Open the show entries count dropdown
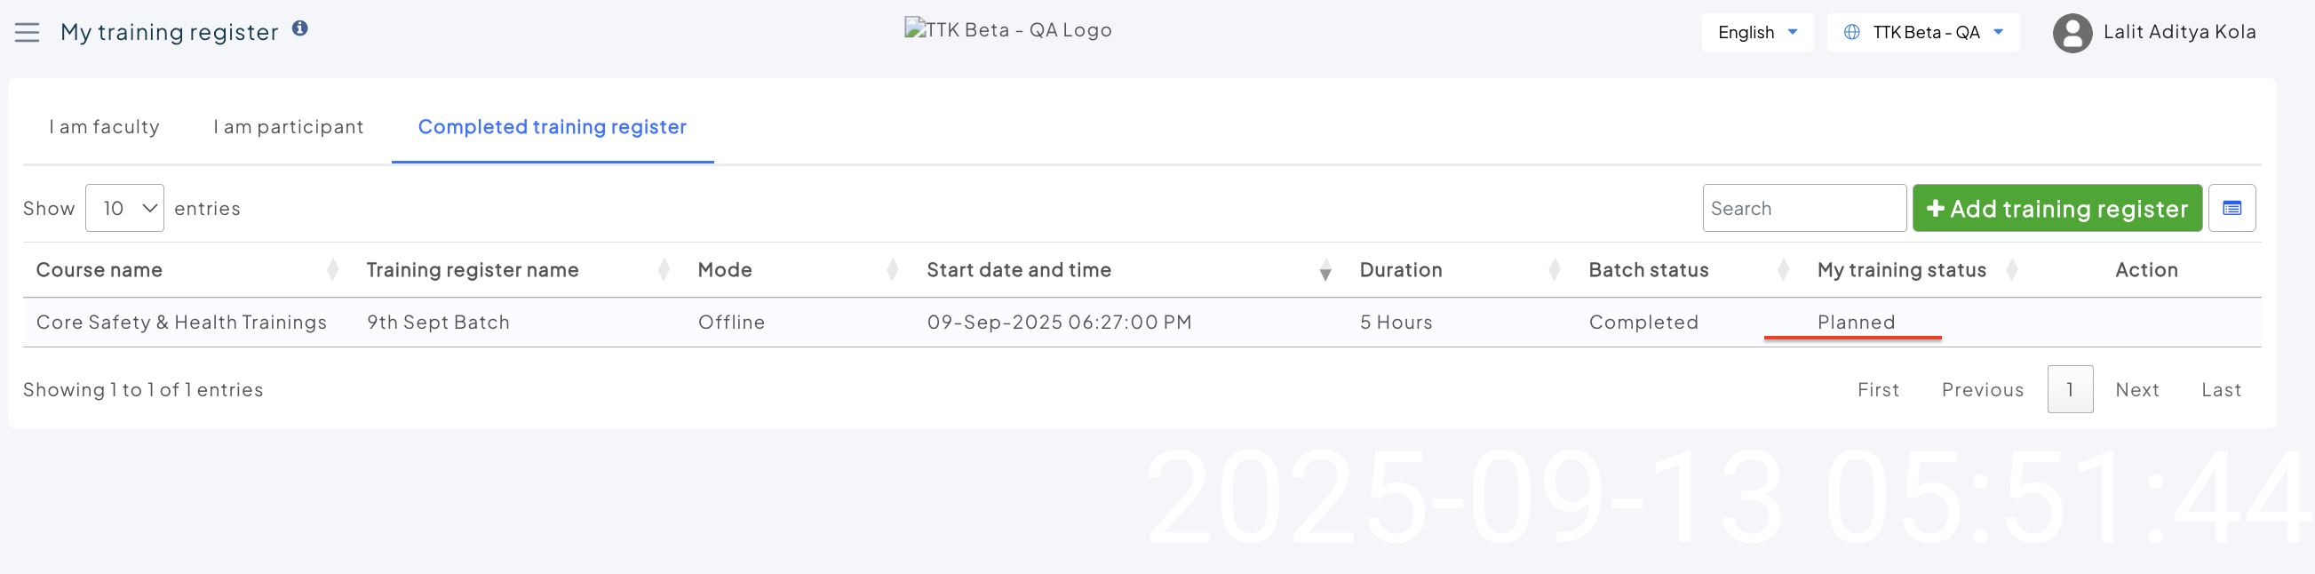Image resolution: width=2315 pixels, height=574 pixels. click(125, 209)
